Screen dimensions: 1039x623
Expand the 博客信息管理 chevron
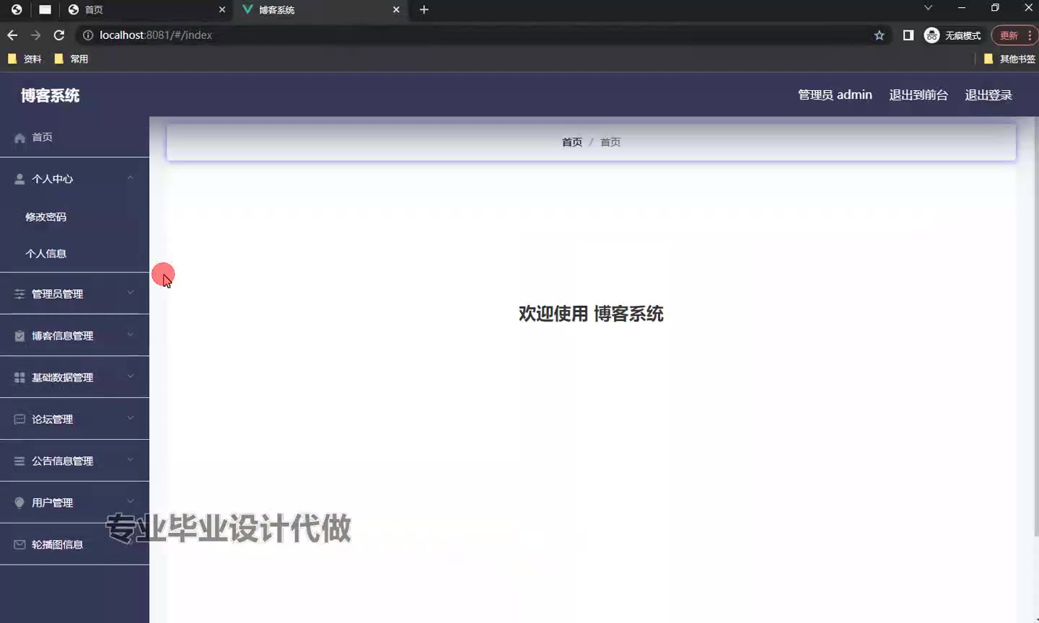pyautogui.click(x=131, y=335)
